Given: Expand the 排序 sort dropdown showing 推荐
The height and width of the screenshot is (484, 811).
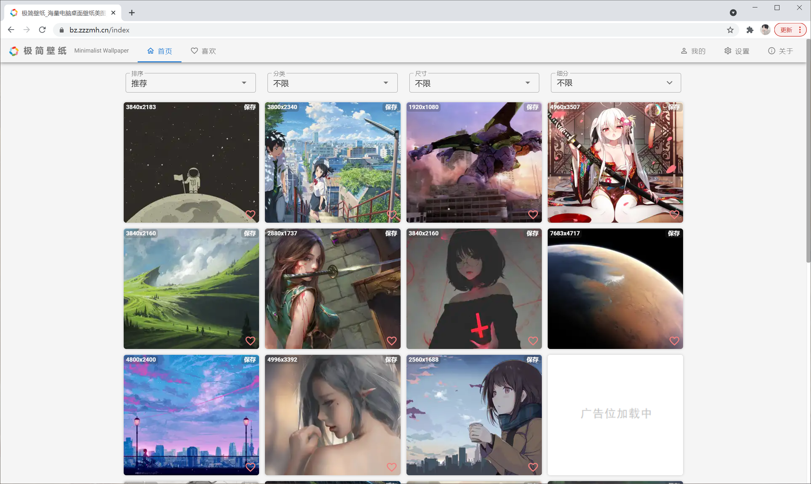Looking at the screenshot, I should pos(191,83).
